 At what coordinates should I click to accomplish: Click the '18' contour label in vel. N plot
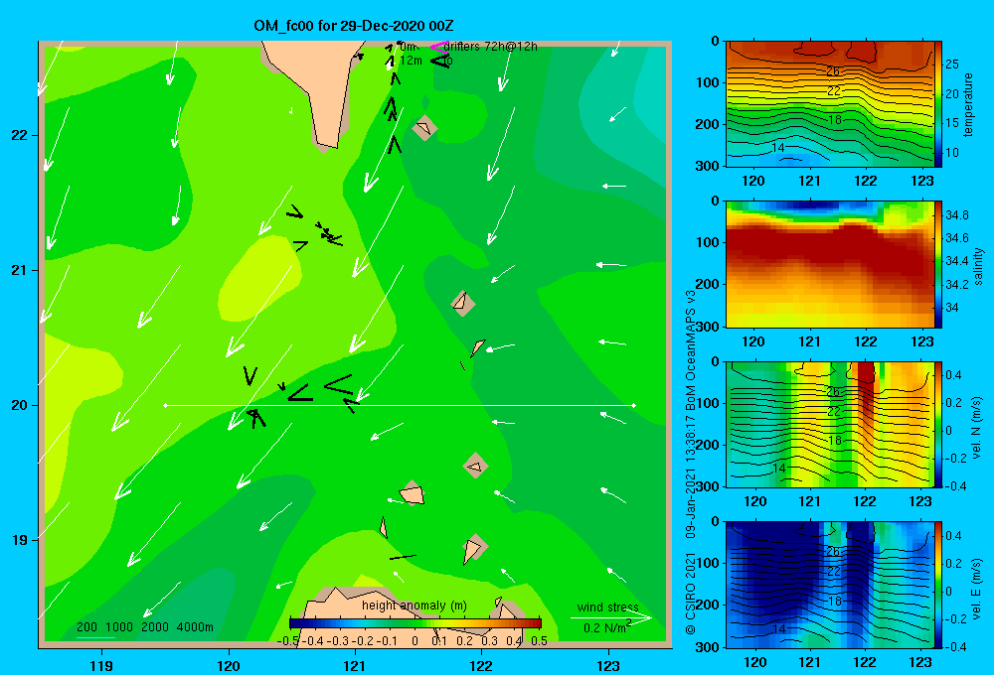pyautogui.click(x=835, y=440)
